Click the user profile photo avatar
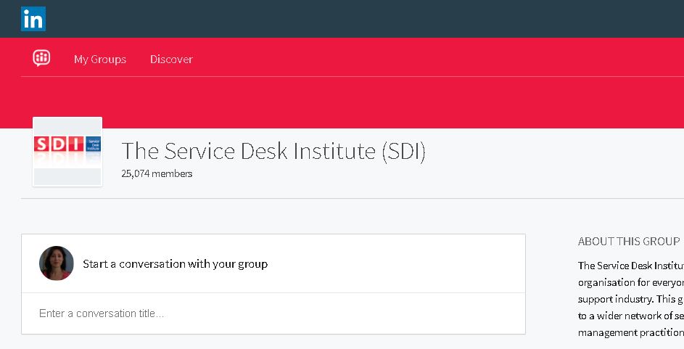Viewport: 684px width, 349px height. click(57, 263)
